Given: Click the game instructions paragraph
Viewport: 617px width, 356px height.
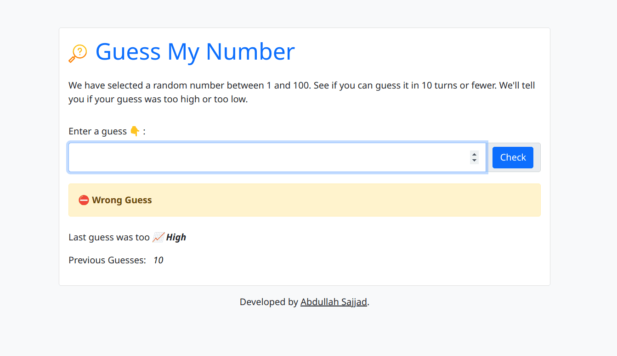Looking at the screenshot, I should [x=301, y=92].
